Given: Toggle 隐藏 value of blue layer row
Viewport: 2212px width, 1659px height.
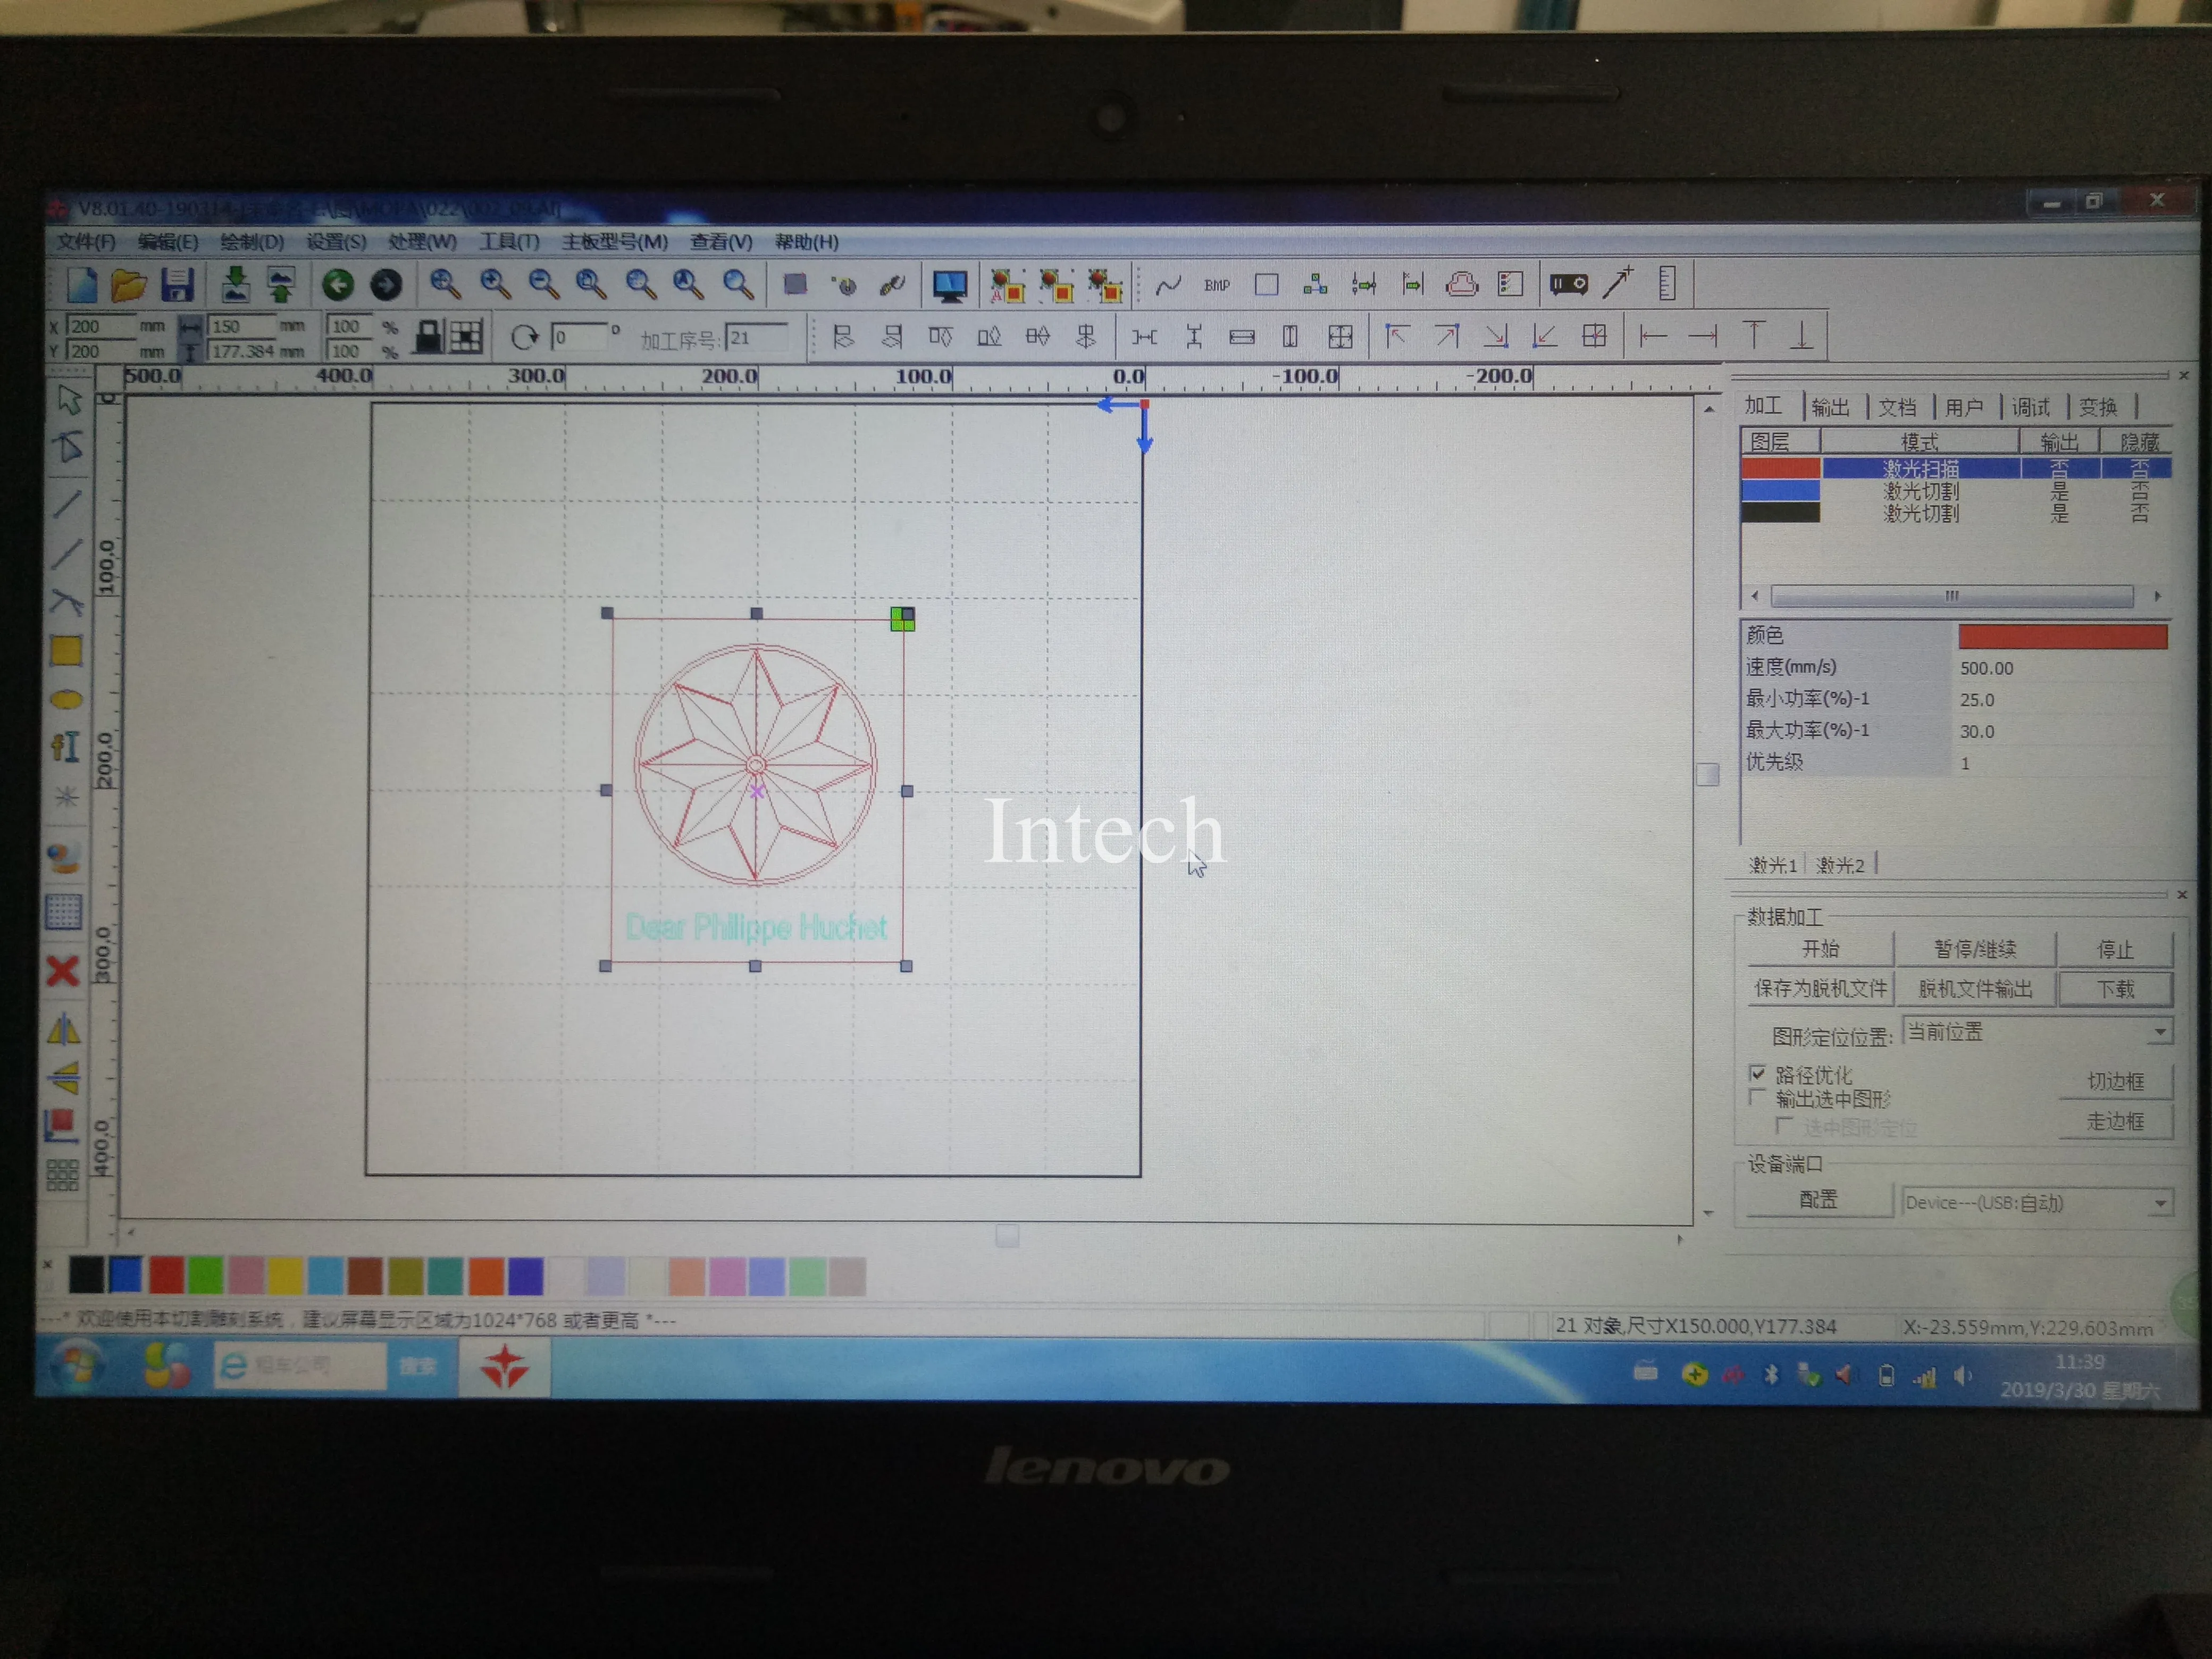Looking at the screenshot, I should (x=2139, y=490).
